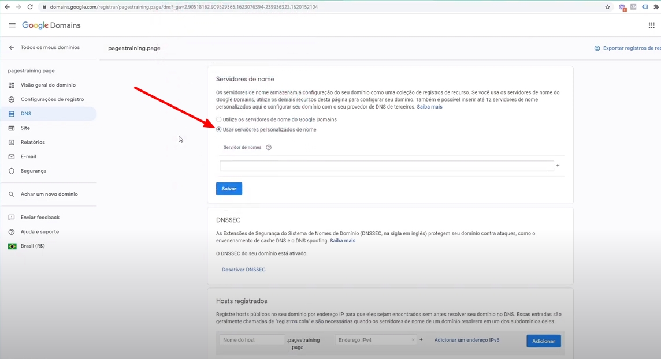661x359 pixels.
Task: Click the plus icon to add name server
Action: coord(558,166)
